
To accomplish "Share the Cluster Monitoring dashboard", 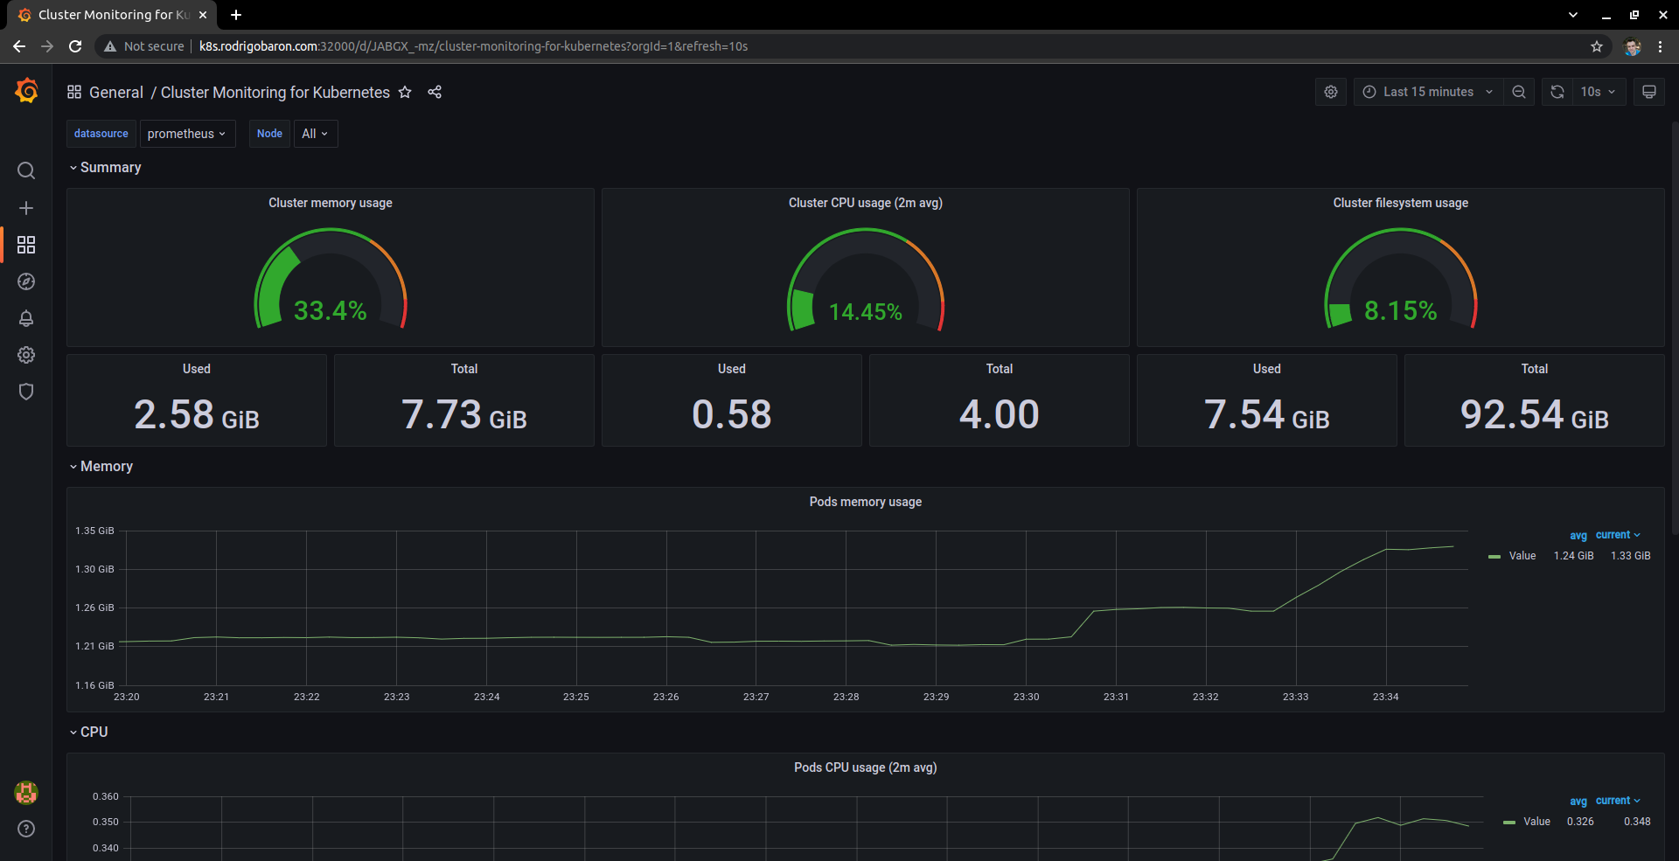I will coord(435,92).
